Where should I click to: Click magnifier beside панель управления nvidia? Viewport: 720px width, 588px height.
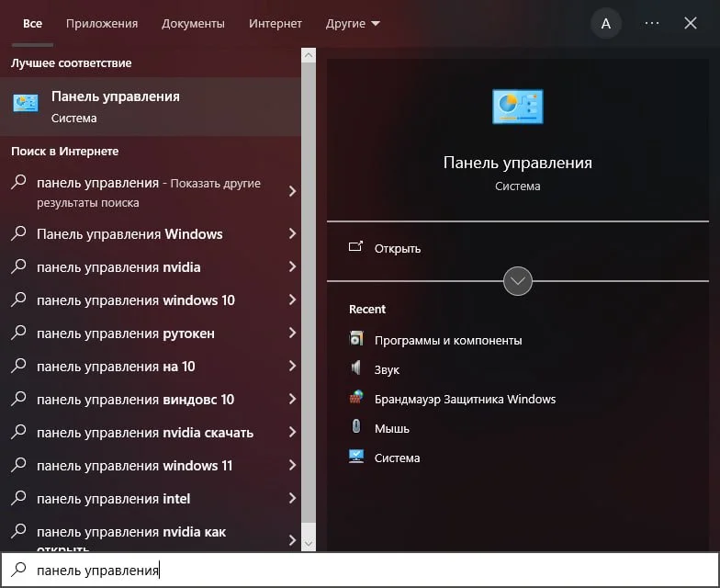tap(18, 266)
